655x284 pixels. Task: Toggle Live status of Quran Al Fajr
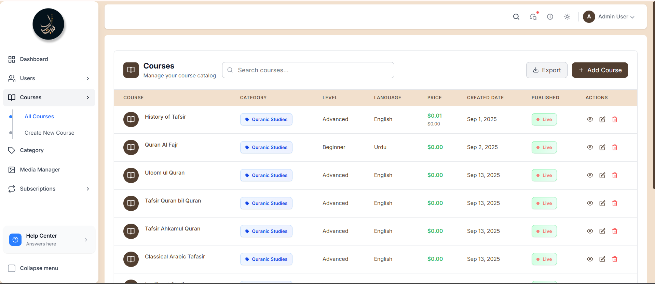coord(544,147)
